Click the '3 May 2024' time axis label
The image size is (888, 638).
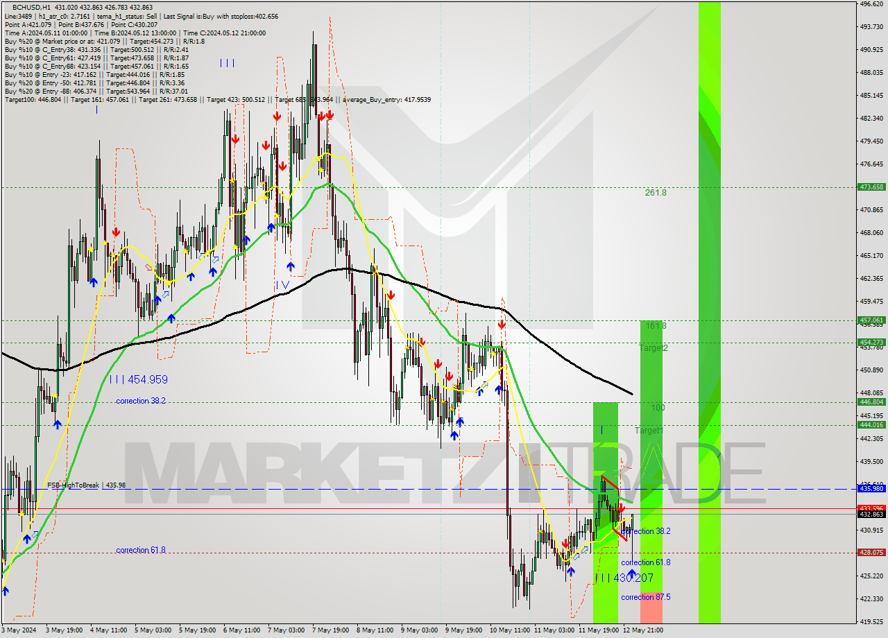tap(19, 630)
